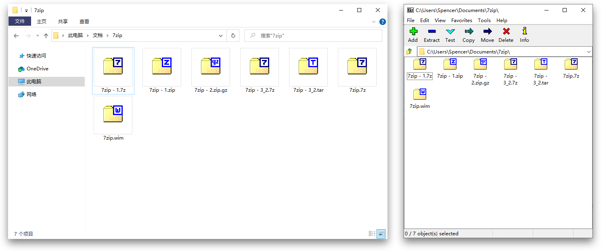Select 7zip - 2.zip.gz icon in 7-Zip window
This screenshot has height=251, width=601.
point(480,64)
